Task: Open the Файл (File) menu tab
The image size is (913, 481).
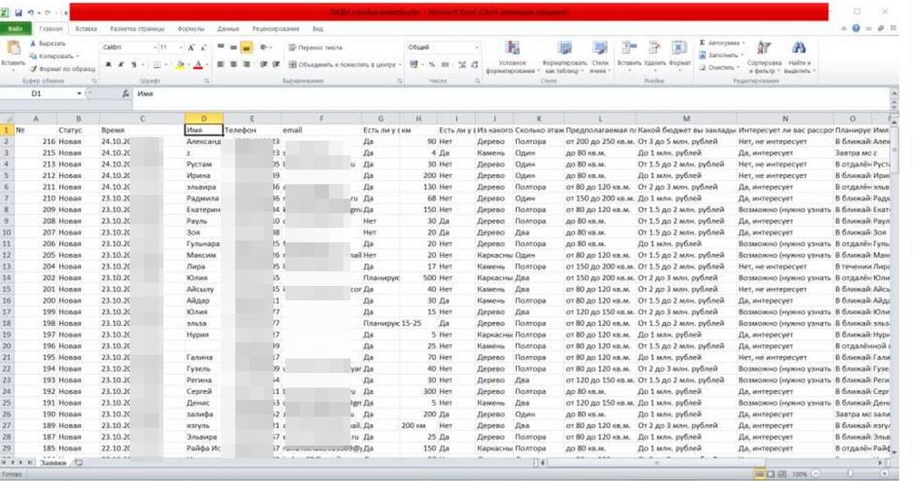Action: (x=15, y=29)
